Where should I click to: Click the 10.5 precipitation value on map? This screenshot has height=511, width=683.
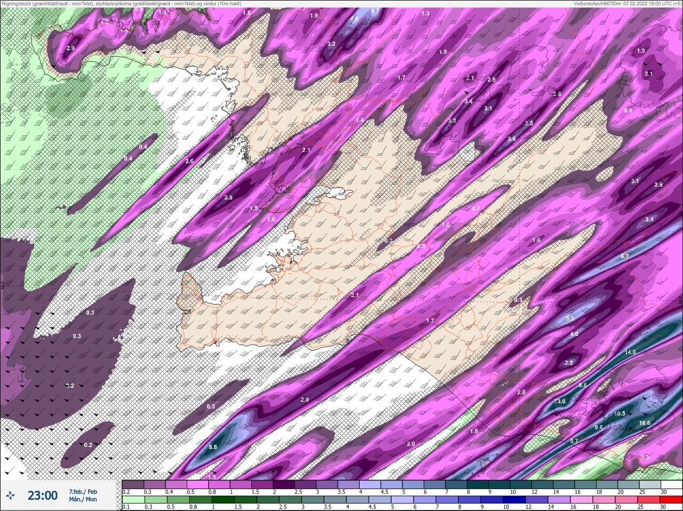(x=619, y=413)
